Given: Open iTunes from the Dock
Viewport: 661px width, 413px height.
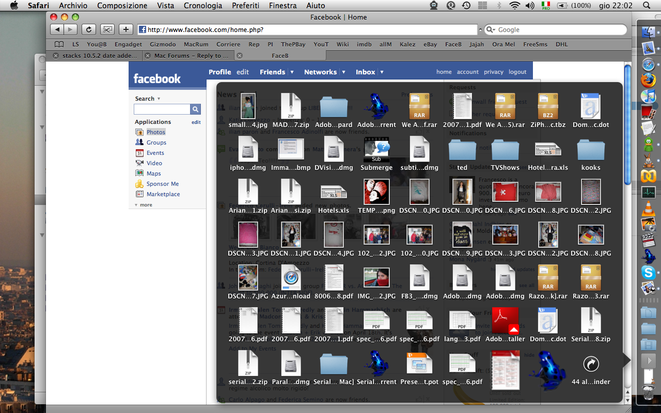Looking at the screenshot, I should coord(648,97).
